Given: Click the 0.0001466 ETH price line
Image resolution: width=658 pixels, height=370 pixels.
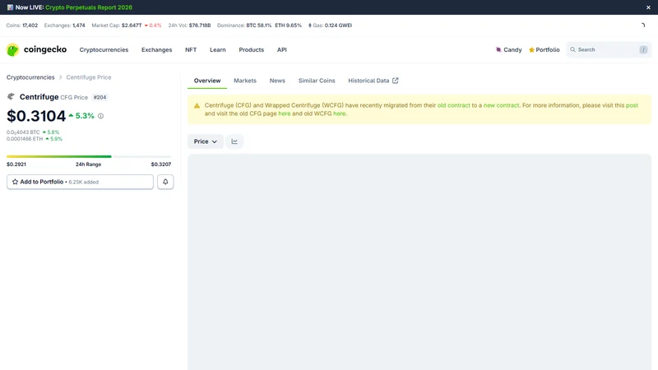Looking at the screenshot, I should [34, 139].
